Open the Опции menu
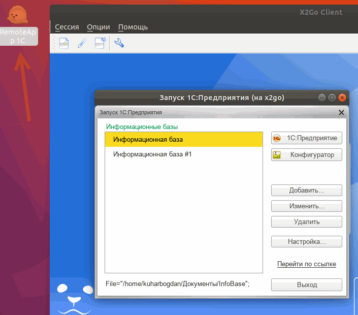The width and height of the screenshot is (358, 315). tap(99, 27)
